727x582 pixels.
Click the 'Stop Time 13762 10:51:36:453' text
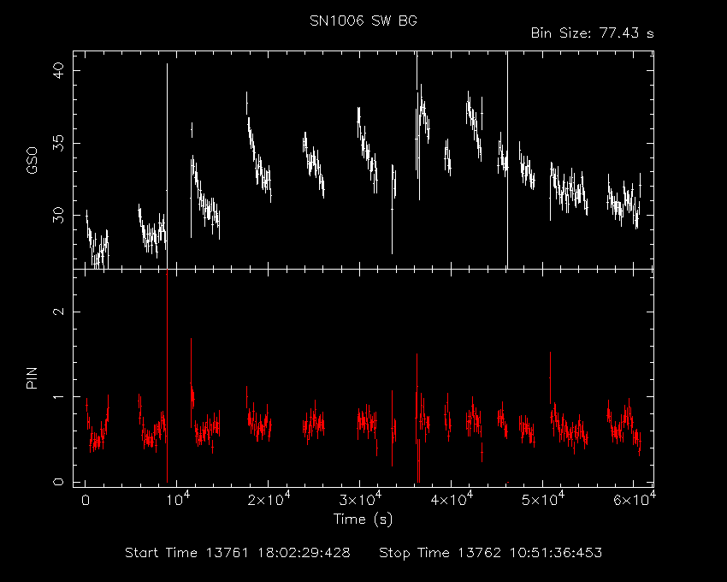pyautogui.click(x=491, y=553)
